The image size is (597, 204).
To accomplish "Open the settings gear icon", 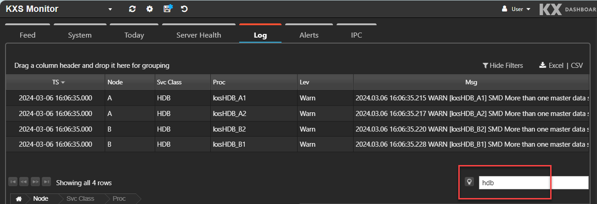I will coord(150,9).
